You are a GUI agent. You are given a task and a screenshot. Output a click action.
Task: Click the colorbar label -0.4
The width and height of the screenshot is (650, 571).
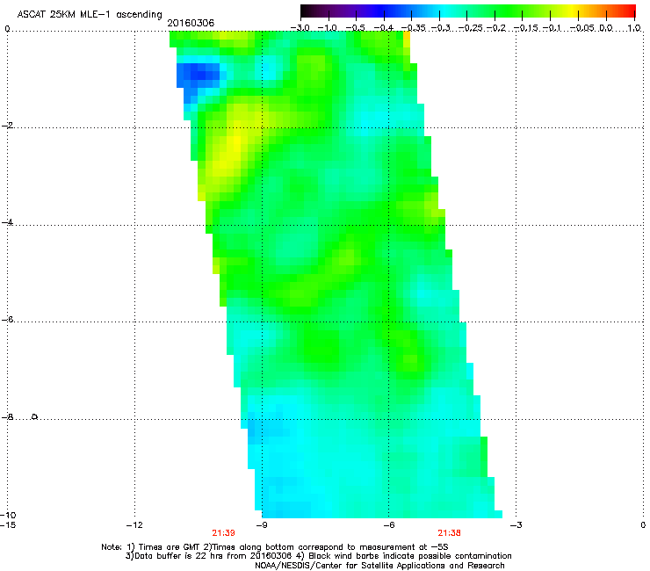tap(384, 28)
